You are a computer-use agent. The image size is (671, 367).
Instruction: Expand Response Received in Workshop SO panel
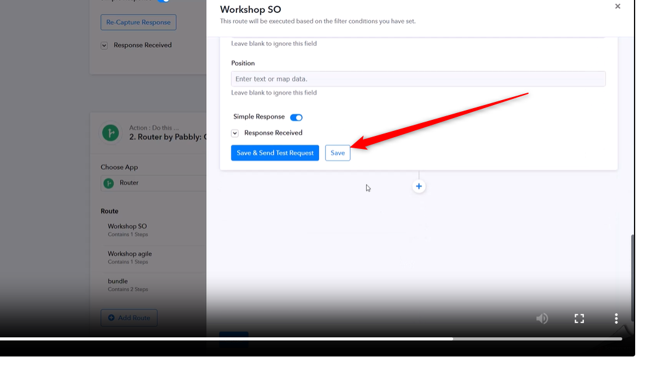pos(235,133)
